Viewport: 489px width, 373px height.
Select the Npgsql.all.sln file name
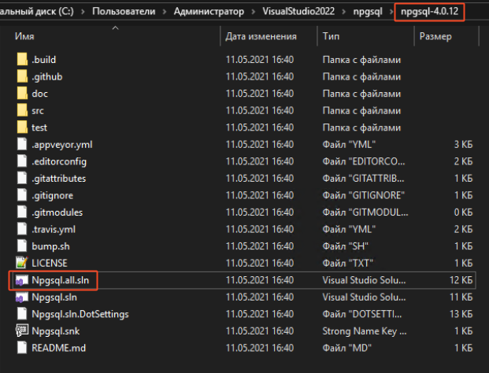60,280
